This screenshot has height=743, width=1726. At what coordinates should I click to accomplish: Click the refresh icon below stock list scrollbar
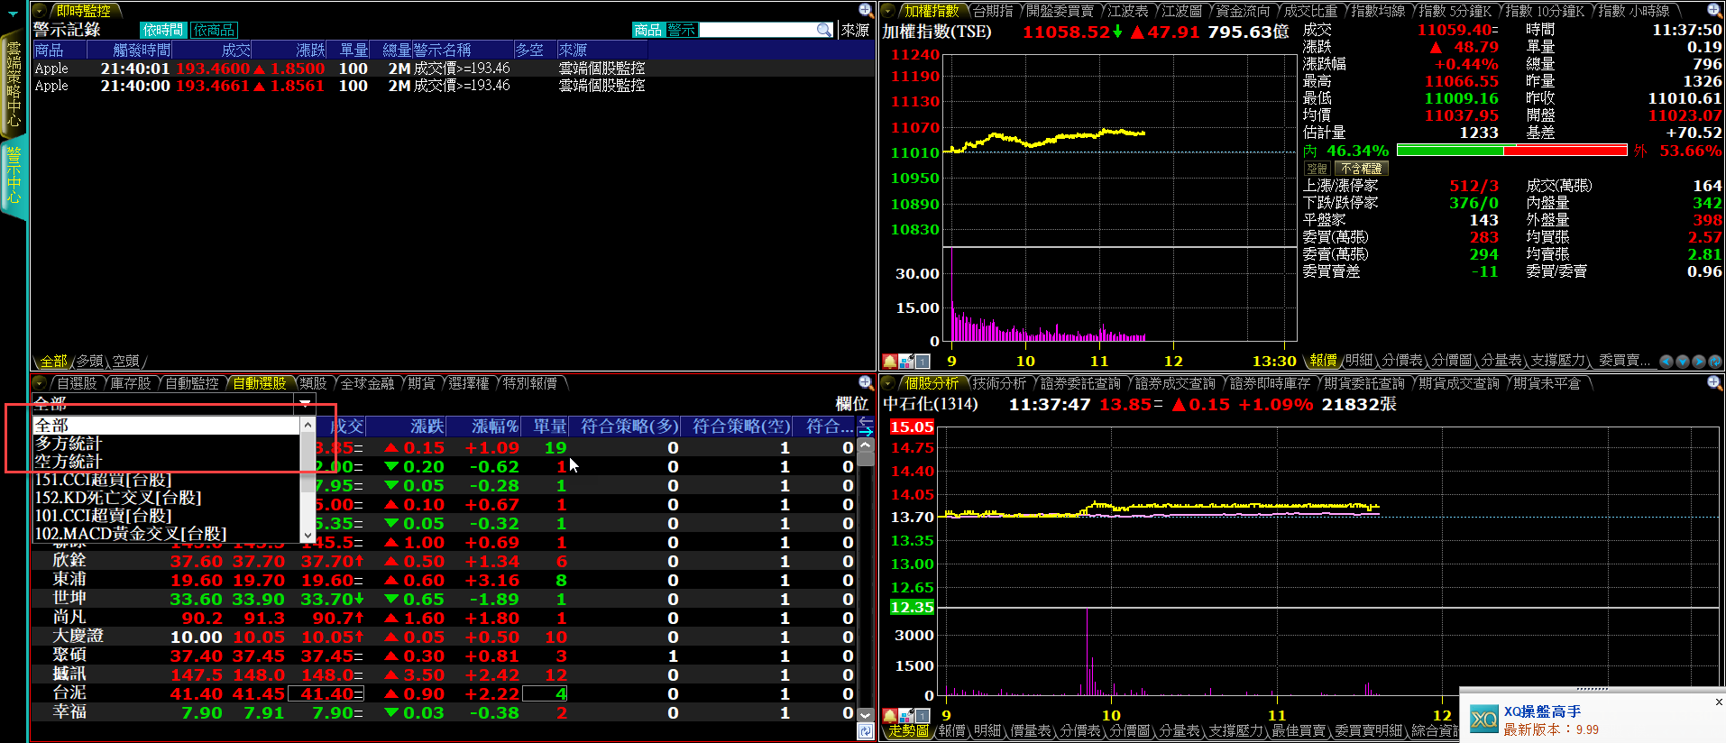click(x=866, y=731)
